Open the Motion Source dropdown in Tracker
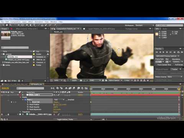Image resolution: width=184 pixels, height=138 pixels. [175, 77]
